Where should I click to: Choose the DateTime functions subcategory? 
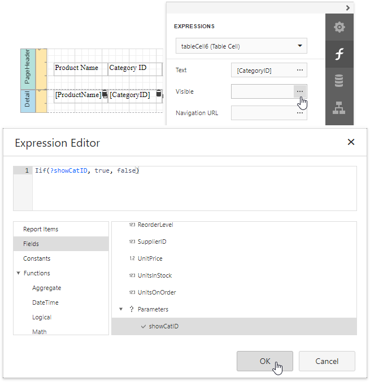(x=45, y=302)
